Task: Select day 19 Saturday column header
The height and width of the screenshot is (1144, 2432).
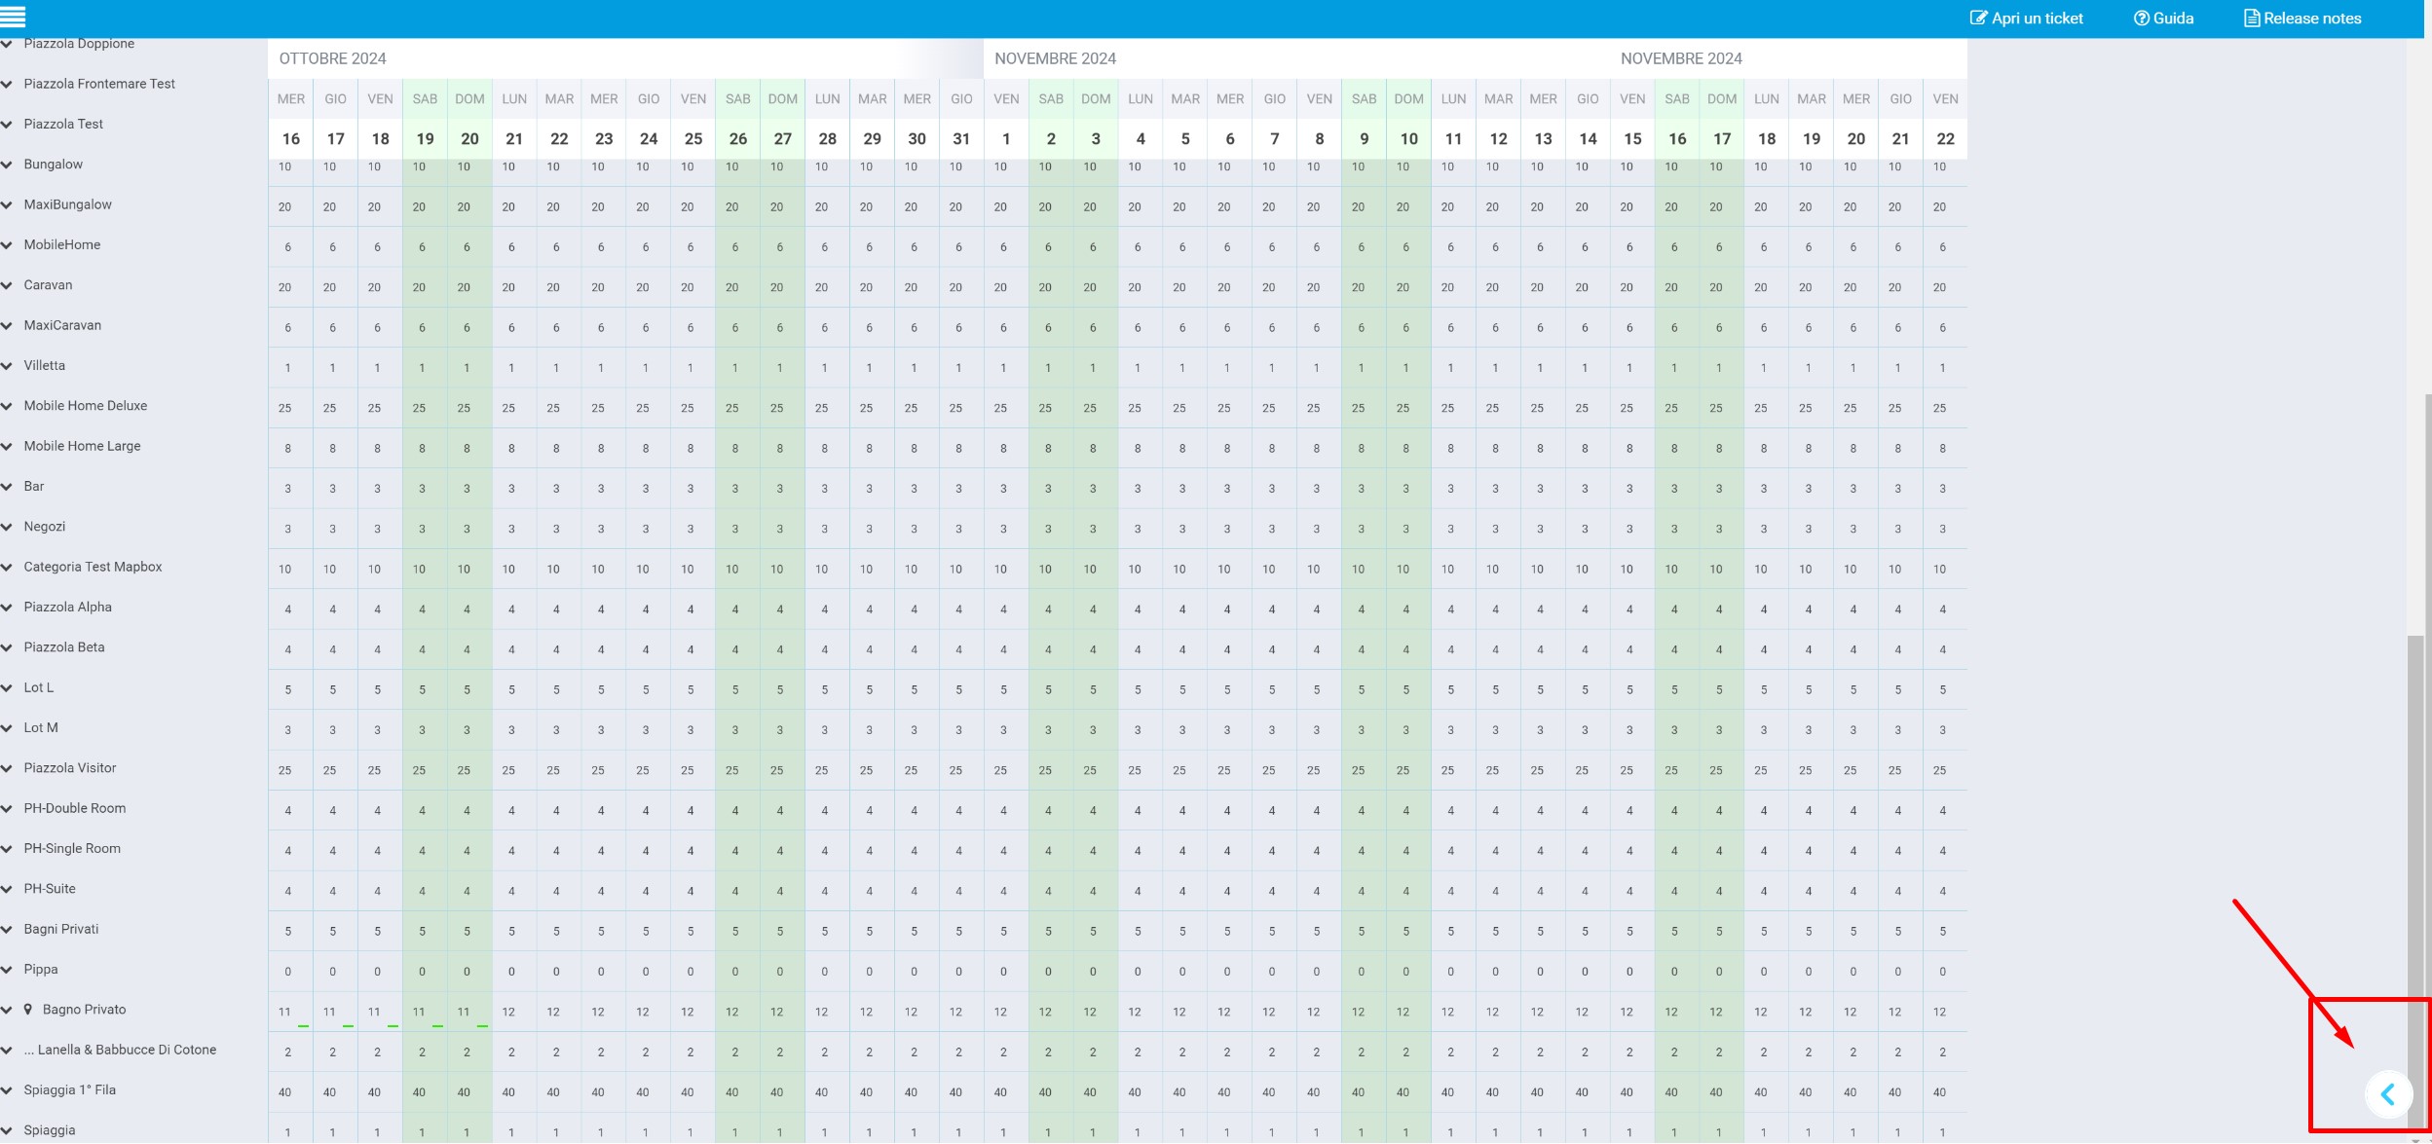Action: point(425,138)
